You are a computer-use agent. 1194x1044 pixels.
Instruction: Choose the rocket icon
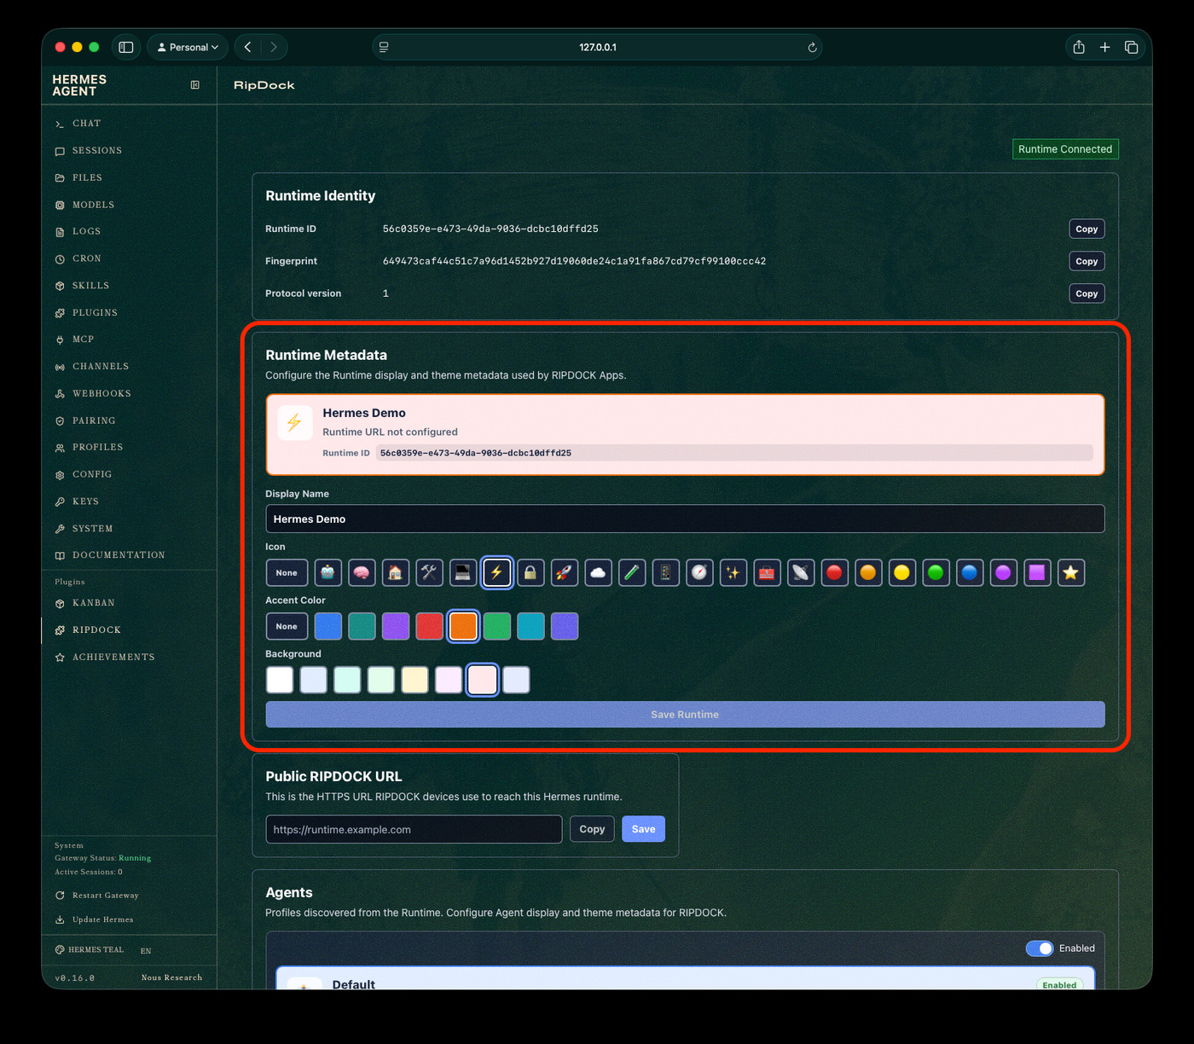pyautogui.click(x=565, y=573)
